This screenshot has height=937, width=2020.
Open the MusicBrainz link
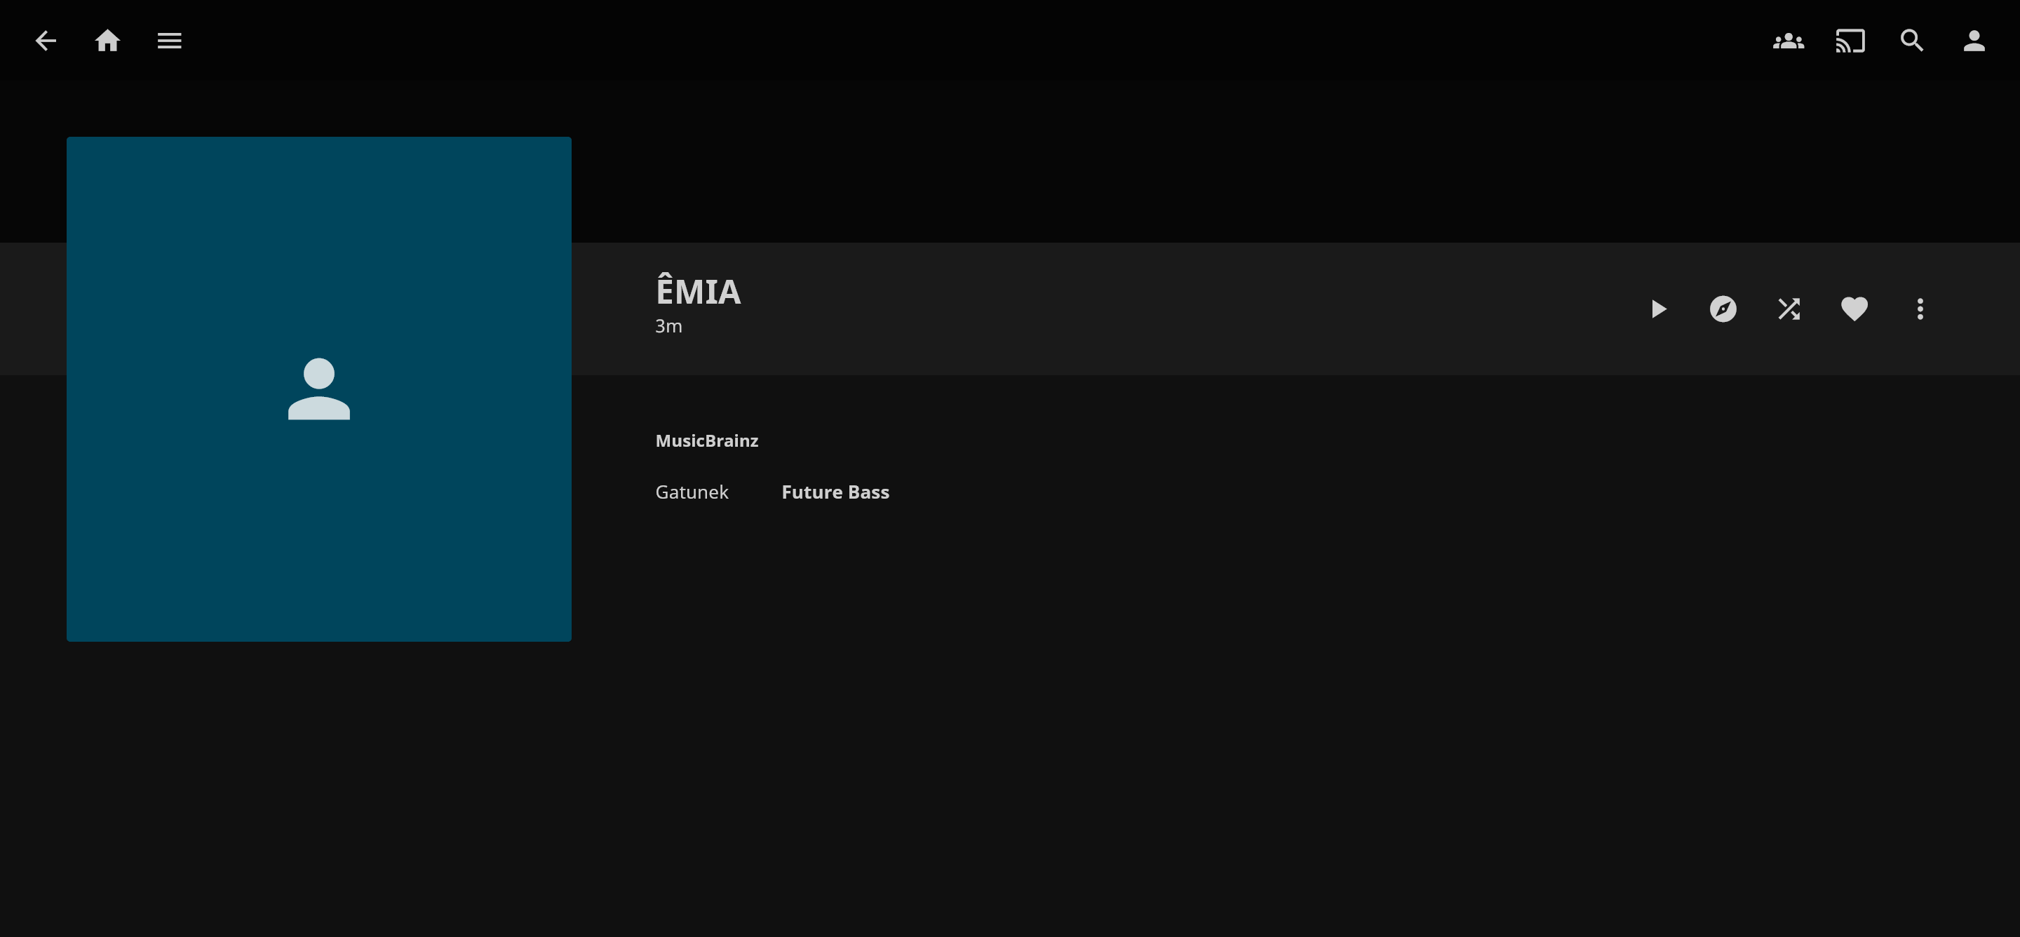[x=706, y=440]
